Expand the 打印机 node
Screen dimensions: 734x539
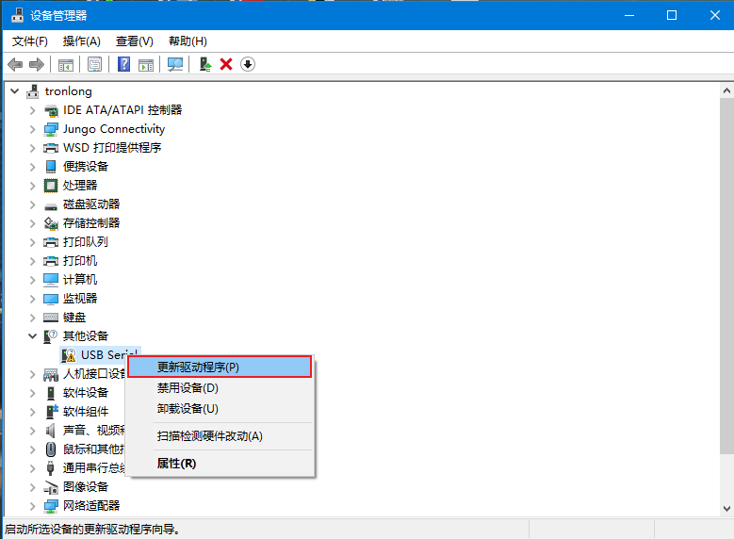32,261
